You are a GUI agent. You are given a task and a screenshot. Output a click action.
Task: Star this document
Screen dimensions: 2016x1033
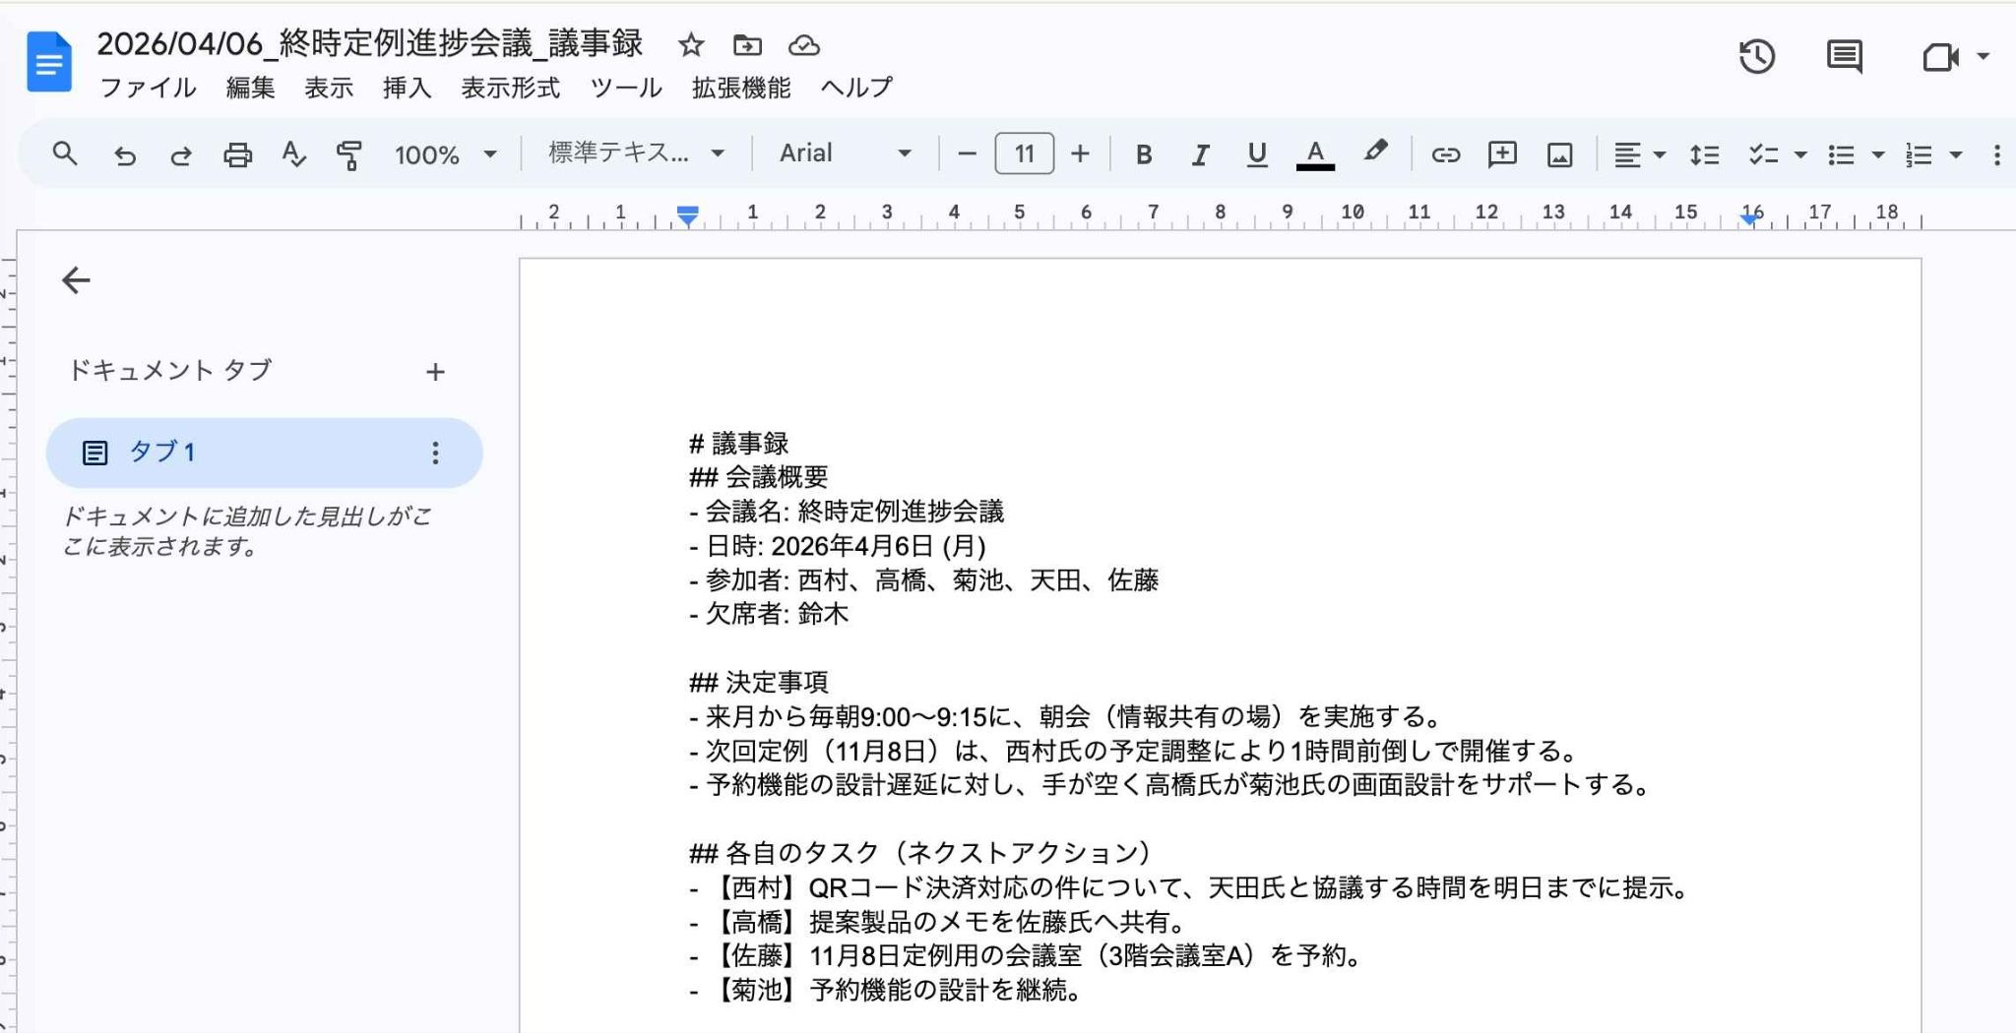(691, 45)
